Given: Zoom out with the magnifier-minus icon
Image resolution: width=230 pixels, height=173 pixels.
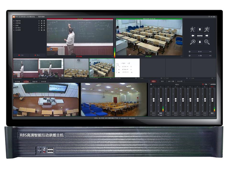Looking at the screenshot, I should 207,42.
